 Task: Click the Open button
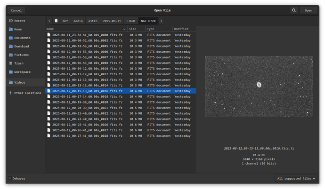(309, 10)
